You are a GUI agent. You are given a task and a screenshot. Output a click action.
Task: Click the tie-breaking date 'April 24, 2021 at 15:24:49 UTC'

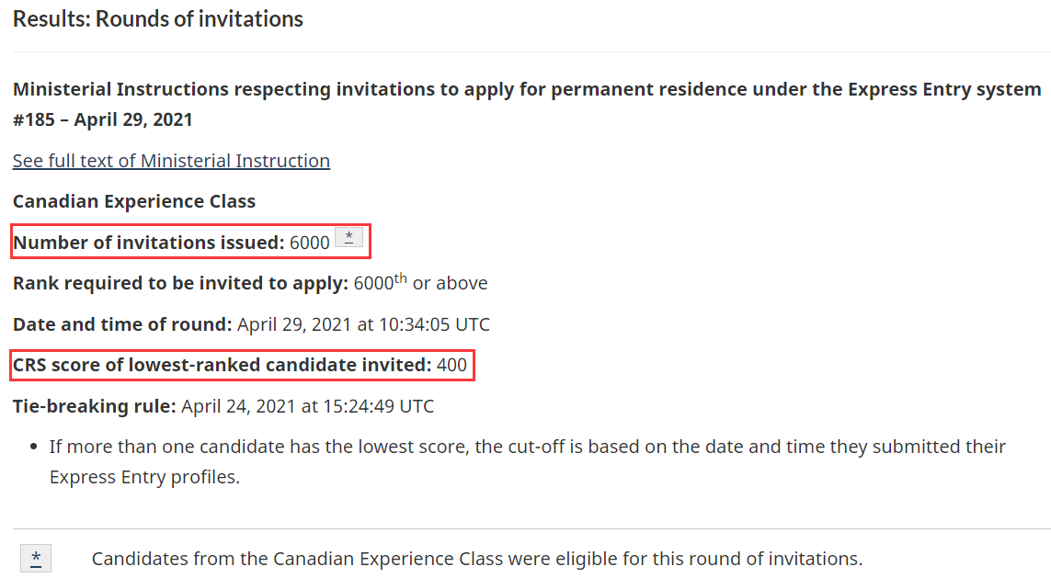307,405
